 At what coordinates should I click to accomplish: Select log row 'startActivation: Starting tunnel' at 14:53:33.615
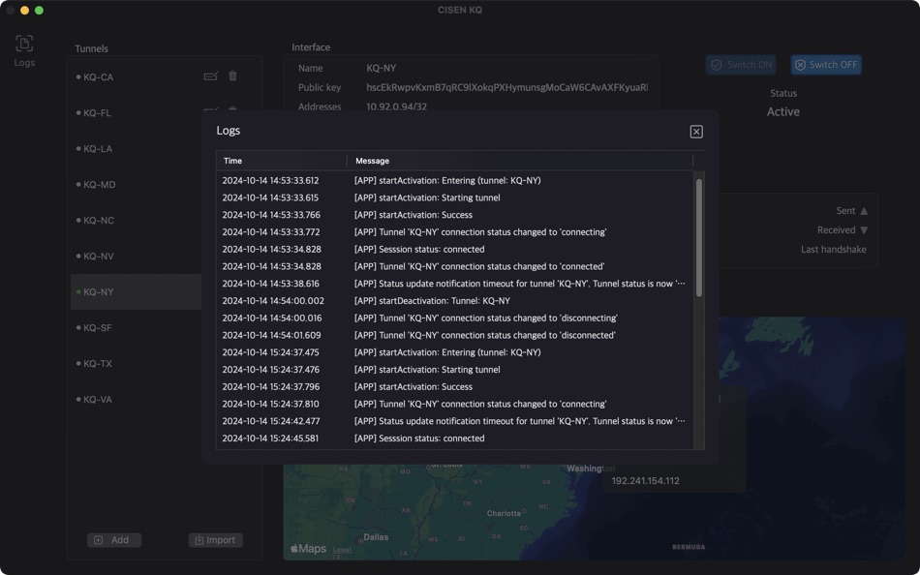[x=455, y=197]
